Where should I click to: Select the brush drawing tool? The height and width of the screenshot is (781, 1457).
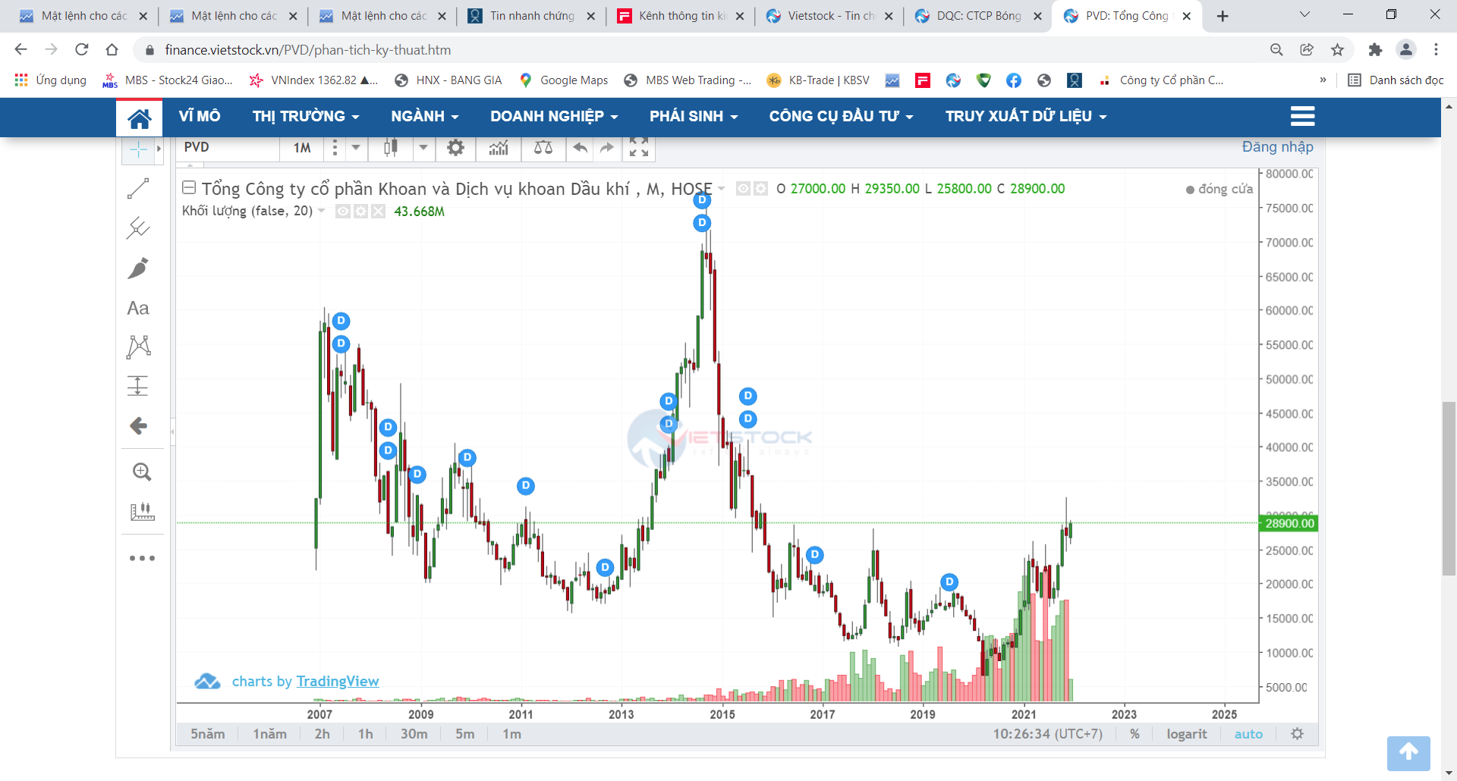click(138, 268)
